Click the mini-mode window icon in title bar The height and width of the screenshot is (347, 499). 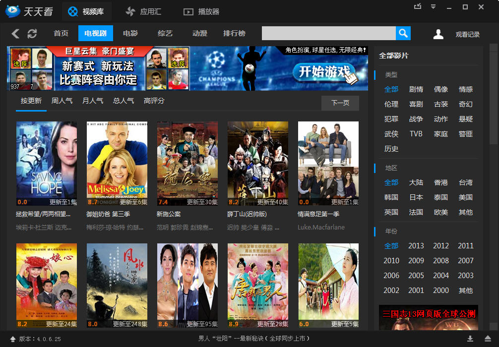418,6
